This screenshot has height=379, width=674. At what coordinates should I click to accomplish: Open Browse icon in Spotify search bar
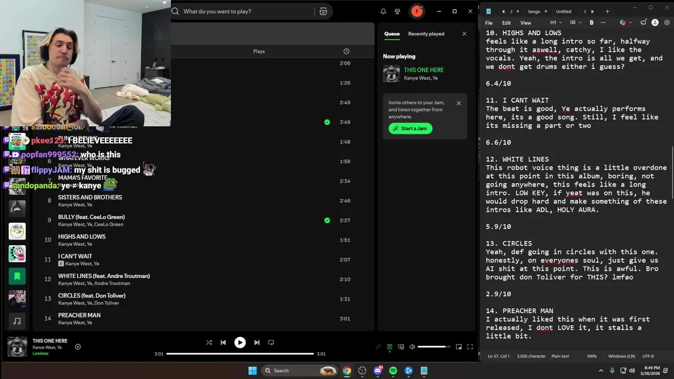coord(323,11)
